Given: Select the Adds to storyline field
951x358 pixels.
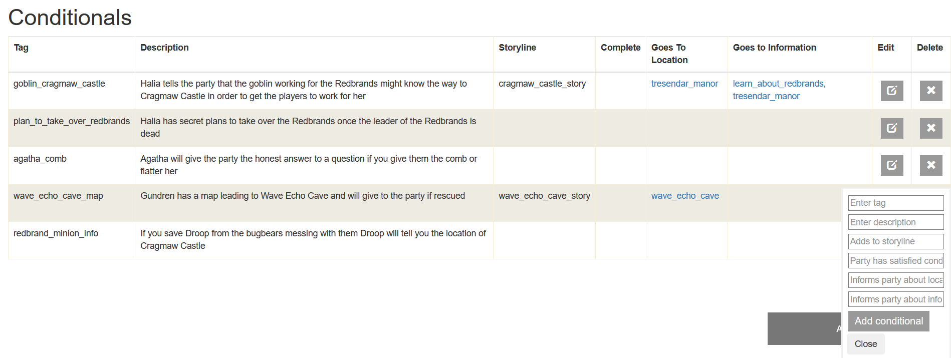Looking at the screenshot, I should [x=896, y=241].
